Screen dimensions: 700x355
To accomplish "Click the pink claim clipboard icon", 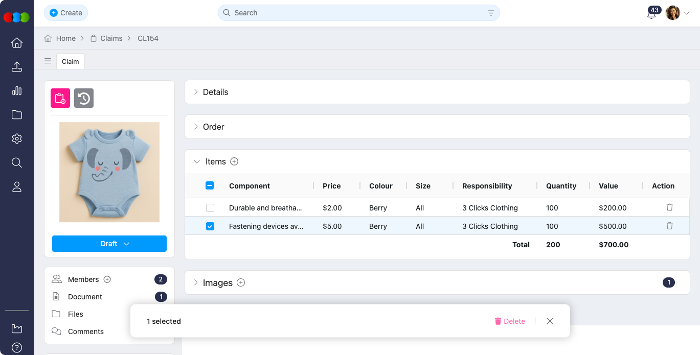I will [x=60, y=98].
